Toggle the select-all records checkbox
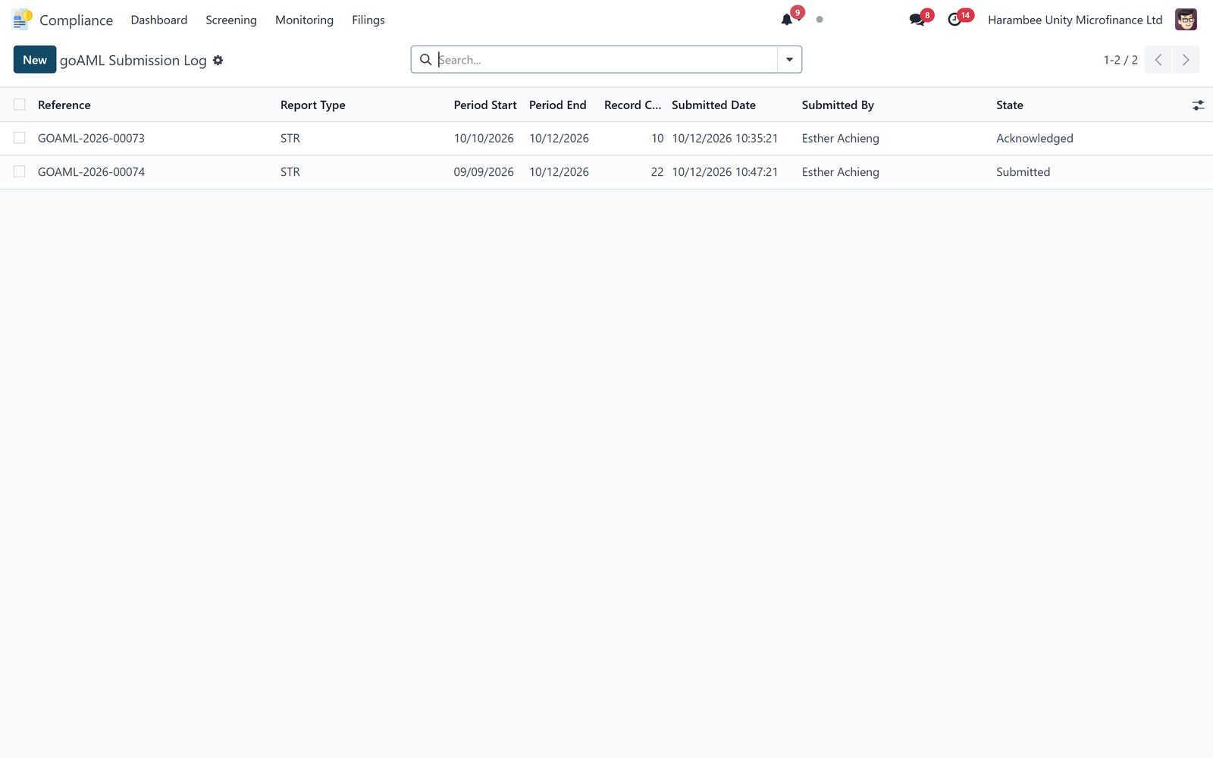 click(x=20, y=105)
